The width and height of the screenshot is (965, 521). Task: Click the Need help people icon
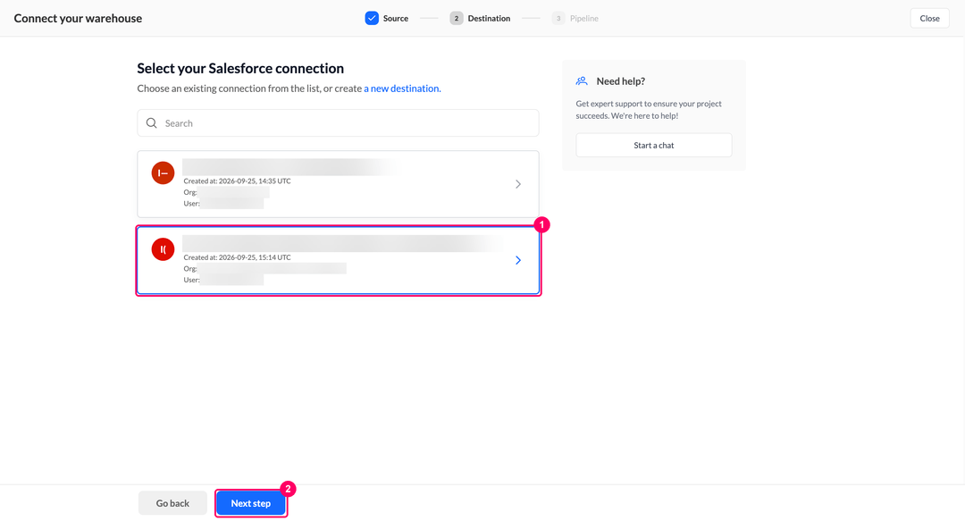point(582,80)
